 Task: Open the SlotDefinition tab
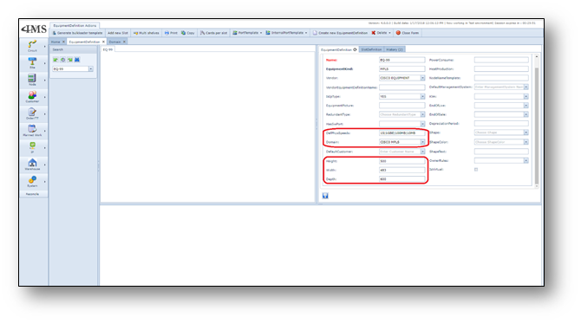point(371,49)
